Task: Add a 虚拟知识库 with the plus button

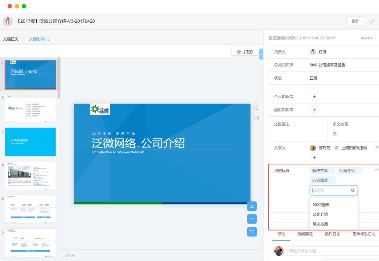Action: point(314,110)
